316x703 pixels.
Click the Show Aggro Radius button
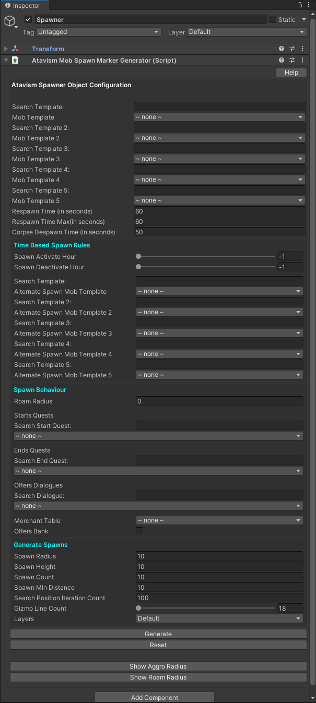158,666
